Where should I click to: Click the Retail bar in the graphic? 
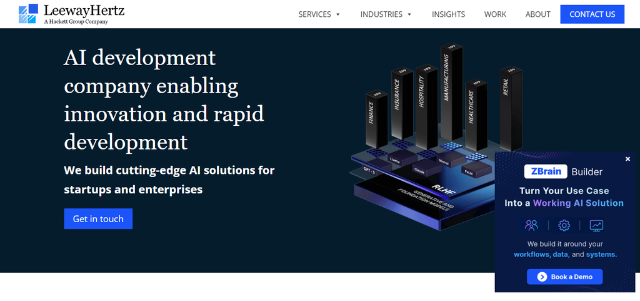click(511, 108)
